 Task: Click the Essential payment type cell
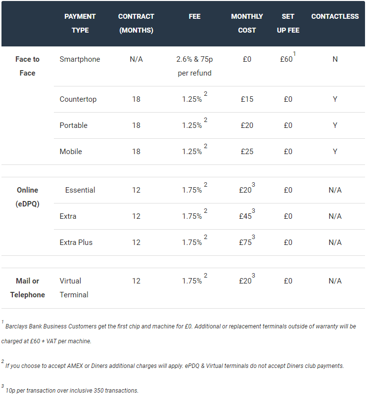point(80,190)
